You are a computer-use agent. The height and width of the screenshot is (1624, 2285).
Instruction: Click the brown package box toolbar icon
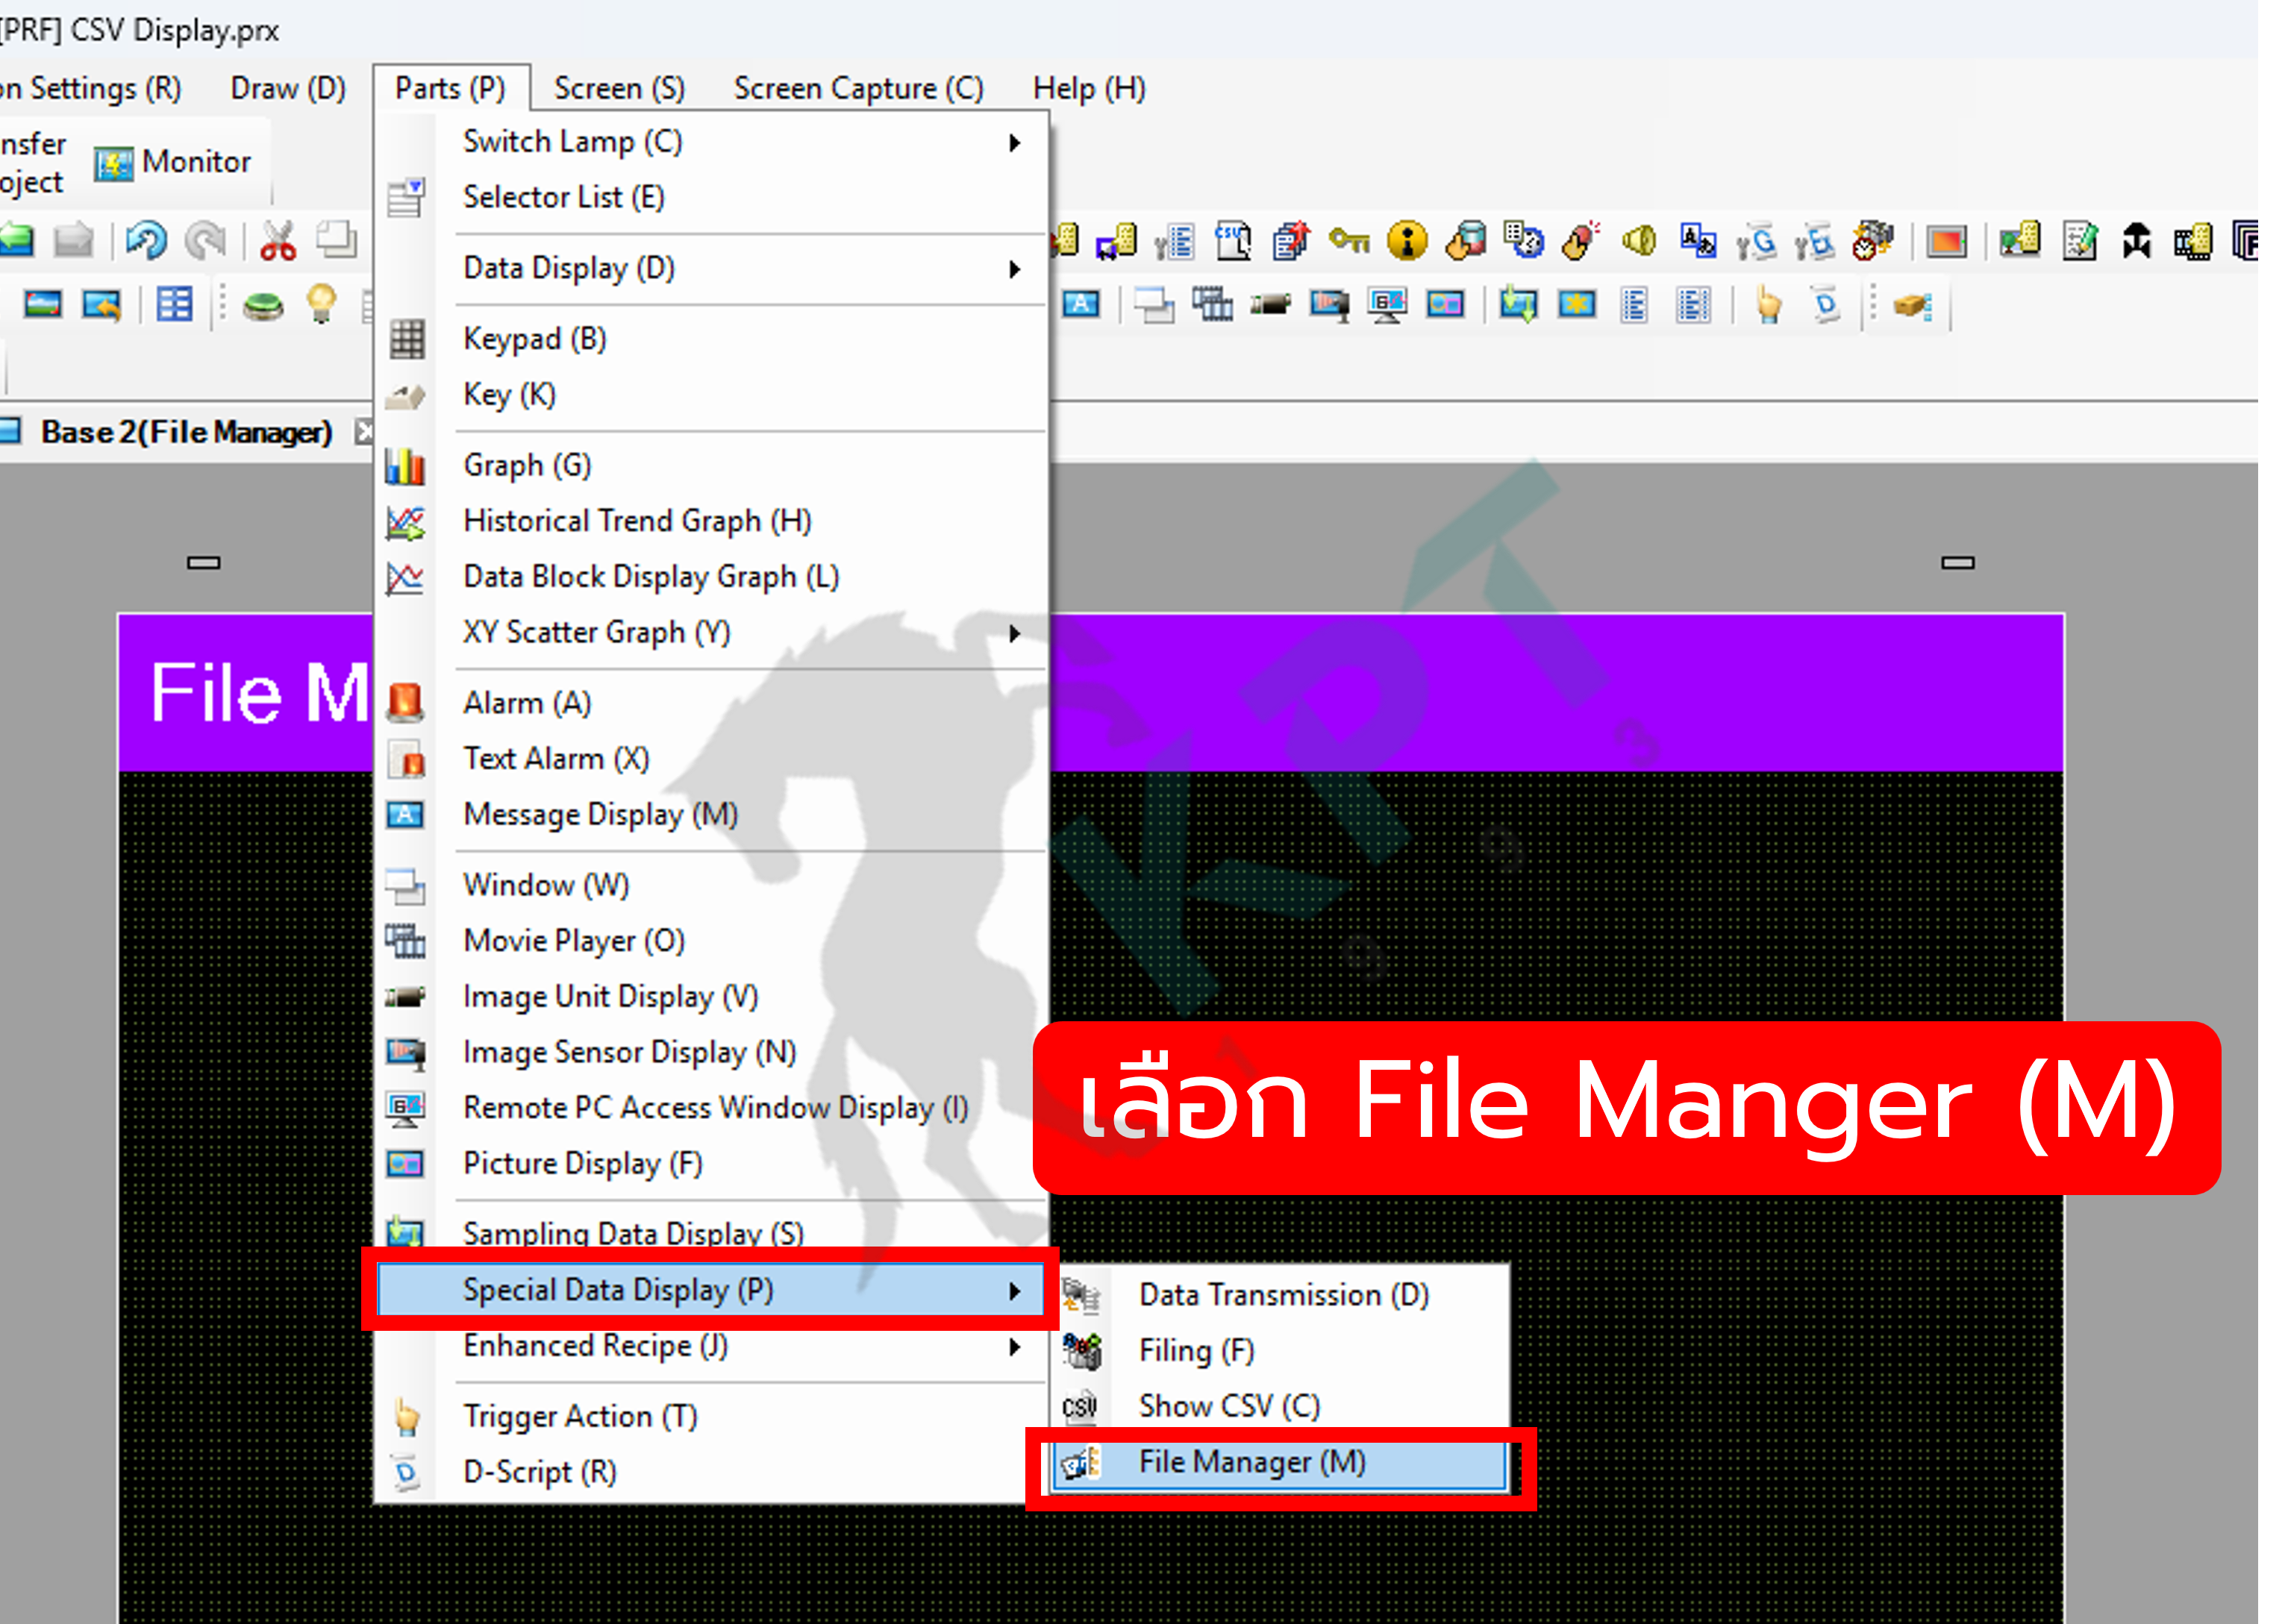(1912, 305)
